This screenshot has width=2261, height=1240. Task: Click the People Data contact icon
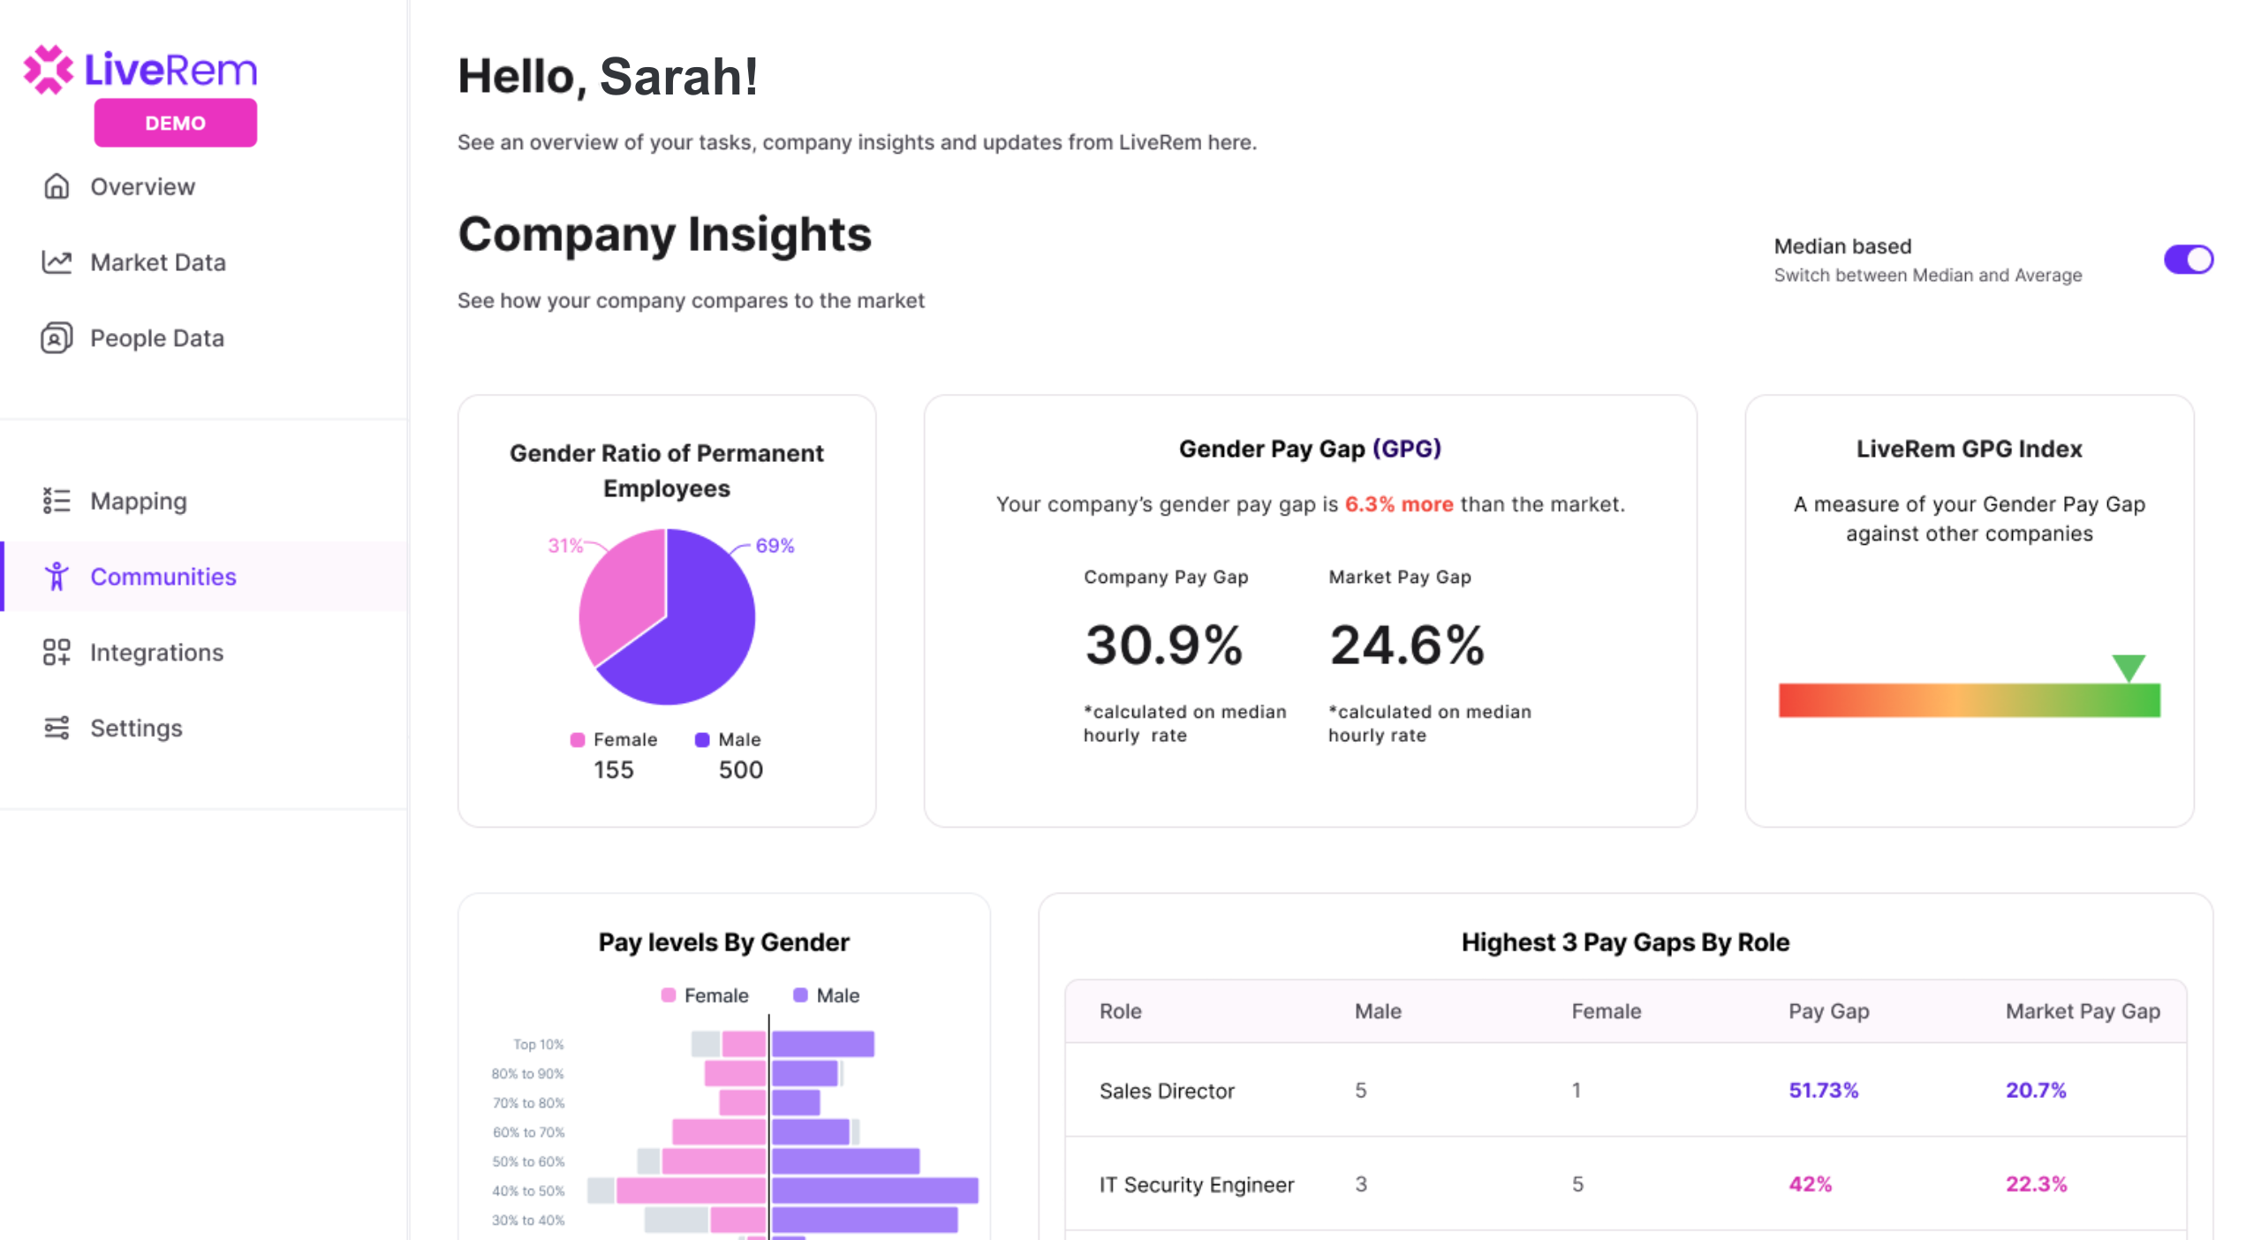point(57,338)
